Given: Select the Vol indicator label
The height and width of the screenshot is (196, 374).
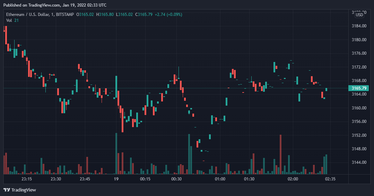Looking at the screenshot, I should point(9,20).
